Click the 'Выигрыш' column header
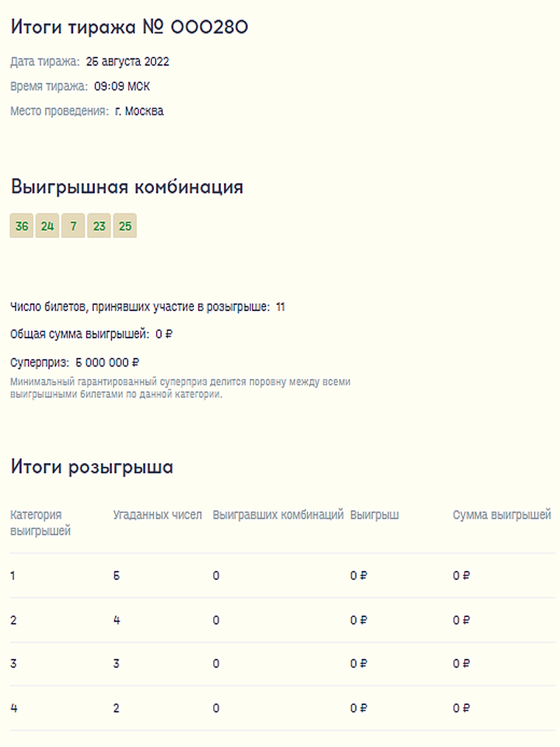Image resolution: width=560 pixels, height=747 pixels. (x=374, y=515)
